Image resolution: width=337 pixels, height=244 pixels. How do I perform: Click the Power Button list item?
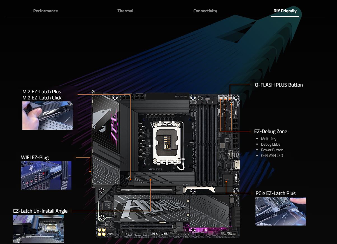tap(272, 150)
